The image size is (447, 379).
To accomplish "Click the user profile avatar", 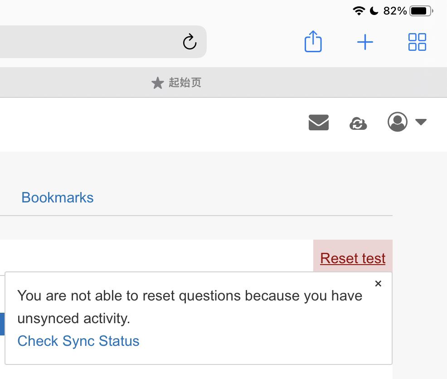I will click(x=398, y=122).
